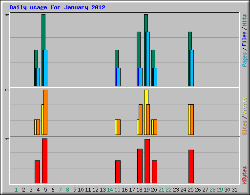Select day "17" on the x-axis

pyautogui.click(x=132, y=190)
